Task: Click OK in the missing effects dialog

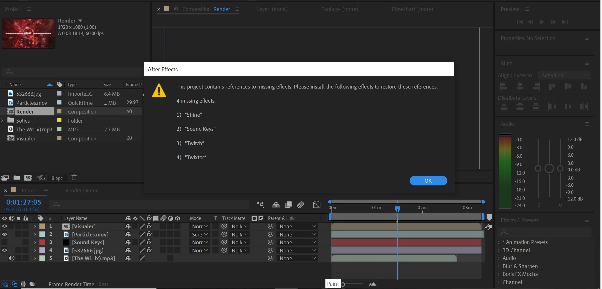Action: pyautogui.click(x=428, y=181)
